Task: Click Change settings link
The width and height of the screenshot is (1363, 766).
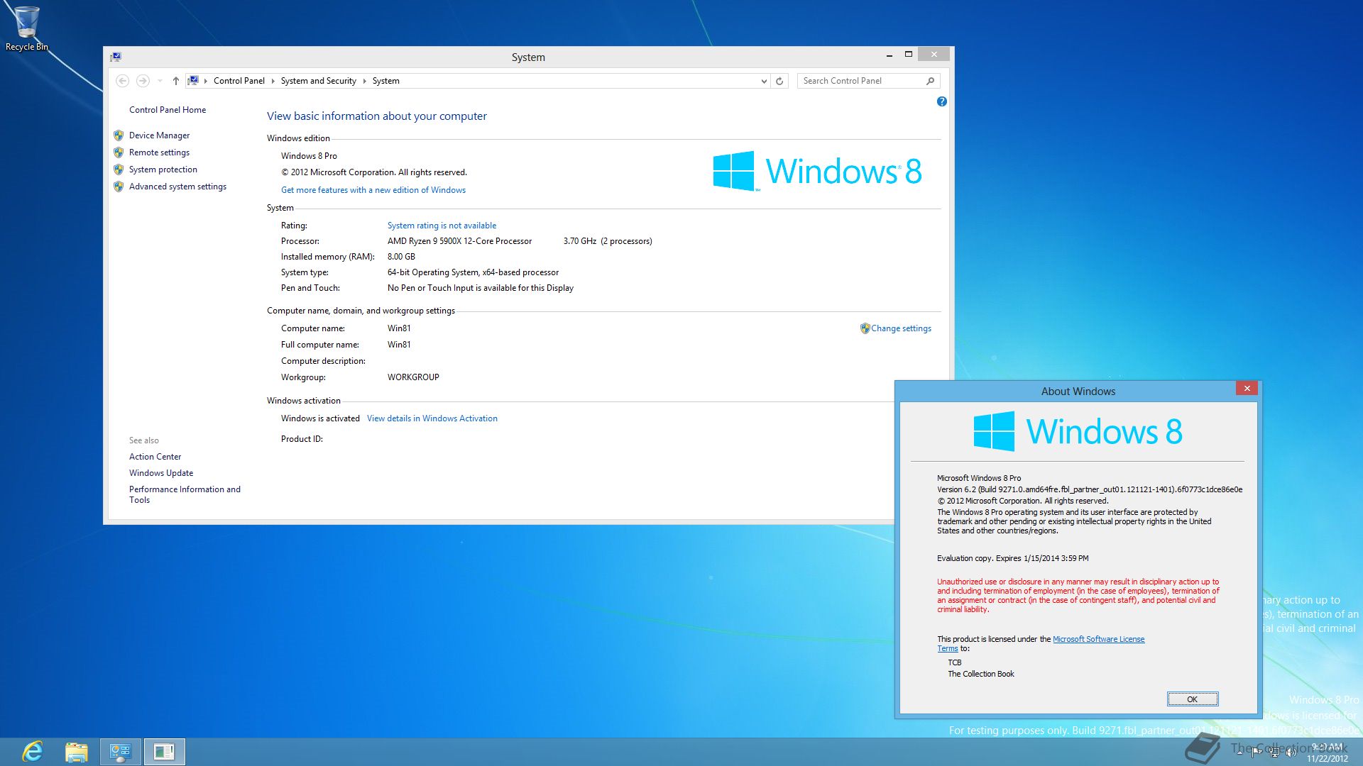Action: [x=901, y=328]
